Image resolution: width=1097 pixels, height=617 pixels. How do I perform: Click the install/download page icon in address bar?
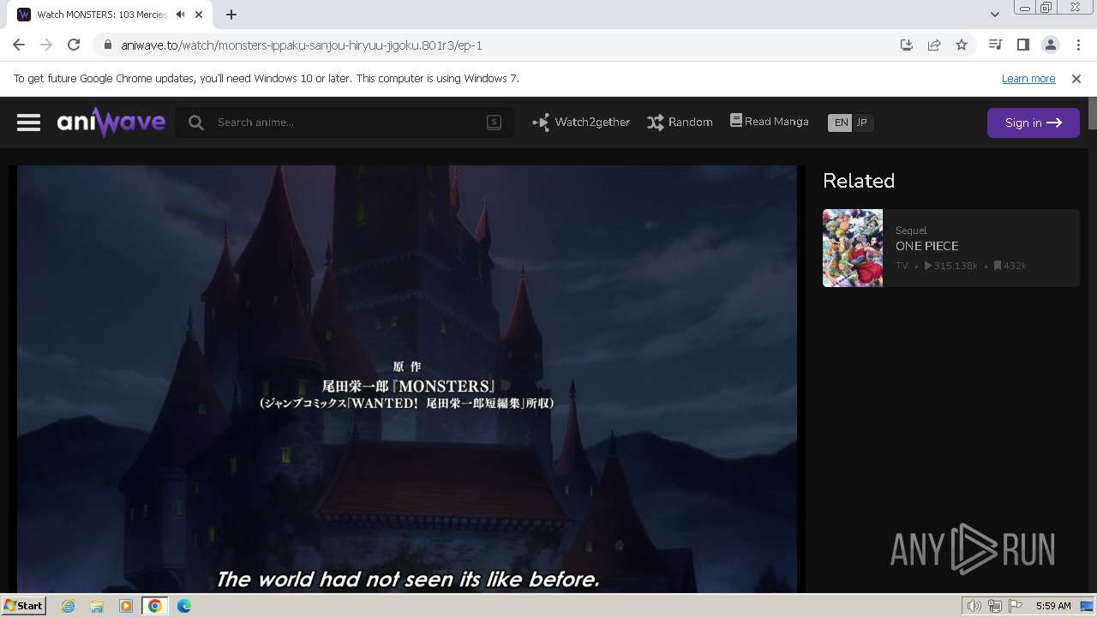(907, 45)
